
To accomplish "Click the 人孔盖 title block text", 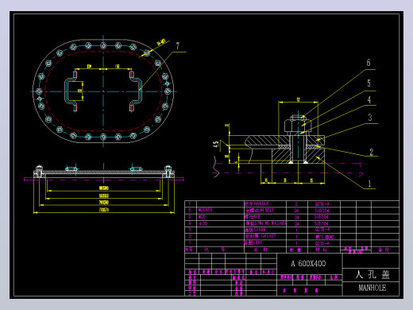I will [x=372, y=274].
